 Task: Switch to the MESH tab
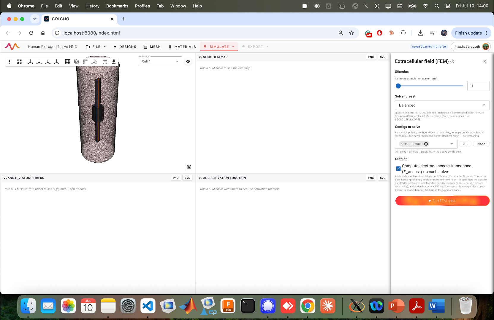click(152, 47)
